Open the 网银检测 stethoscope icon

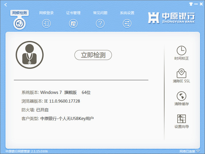tap(19, 24)
